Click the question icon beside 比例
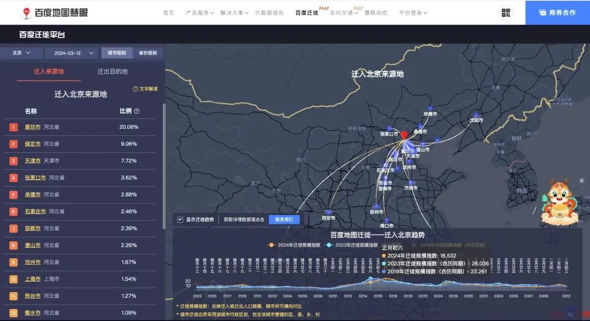Viewport: 590px width, 321px height. coord(137,111)
